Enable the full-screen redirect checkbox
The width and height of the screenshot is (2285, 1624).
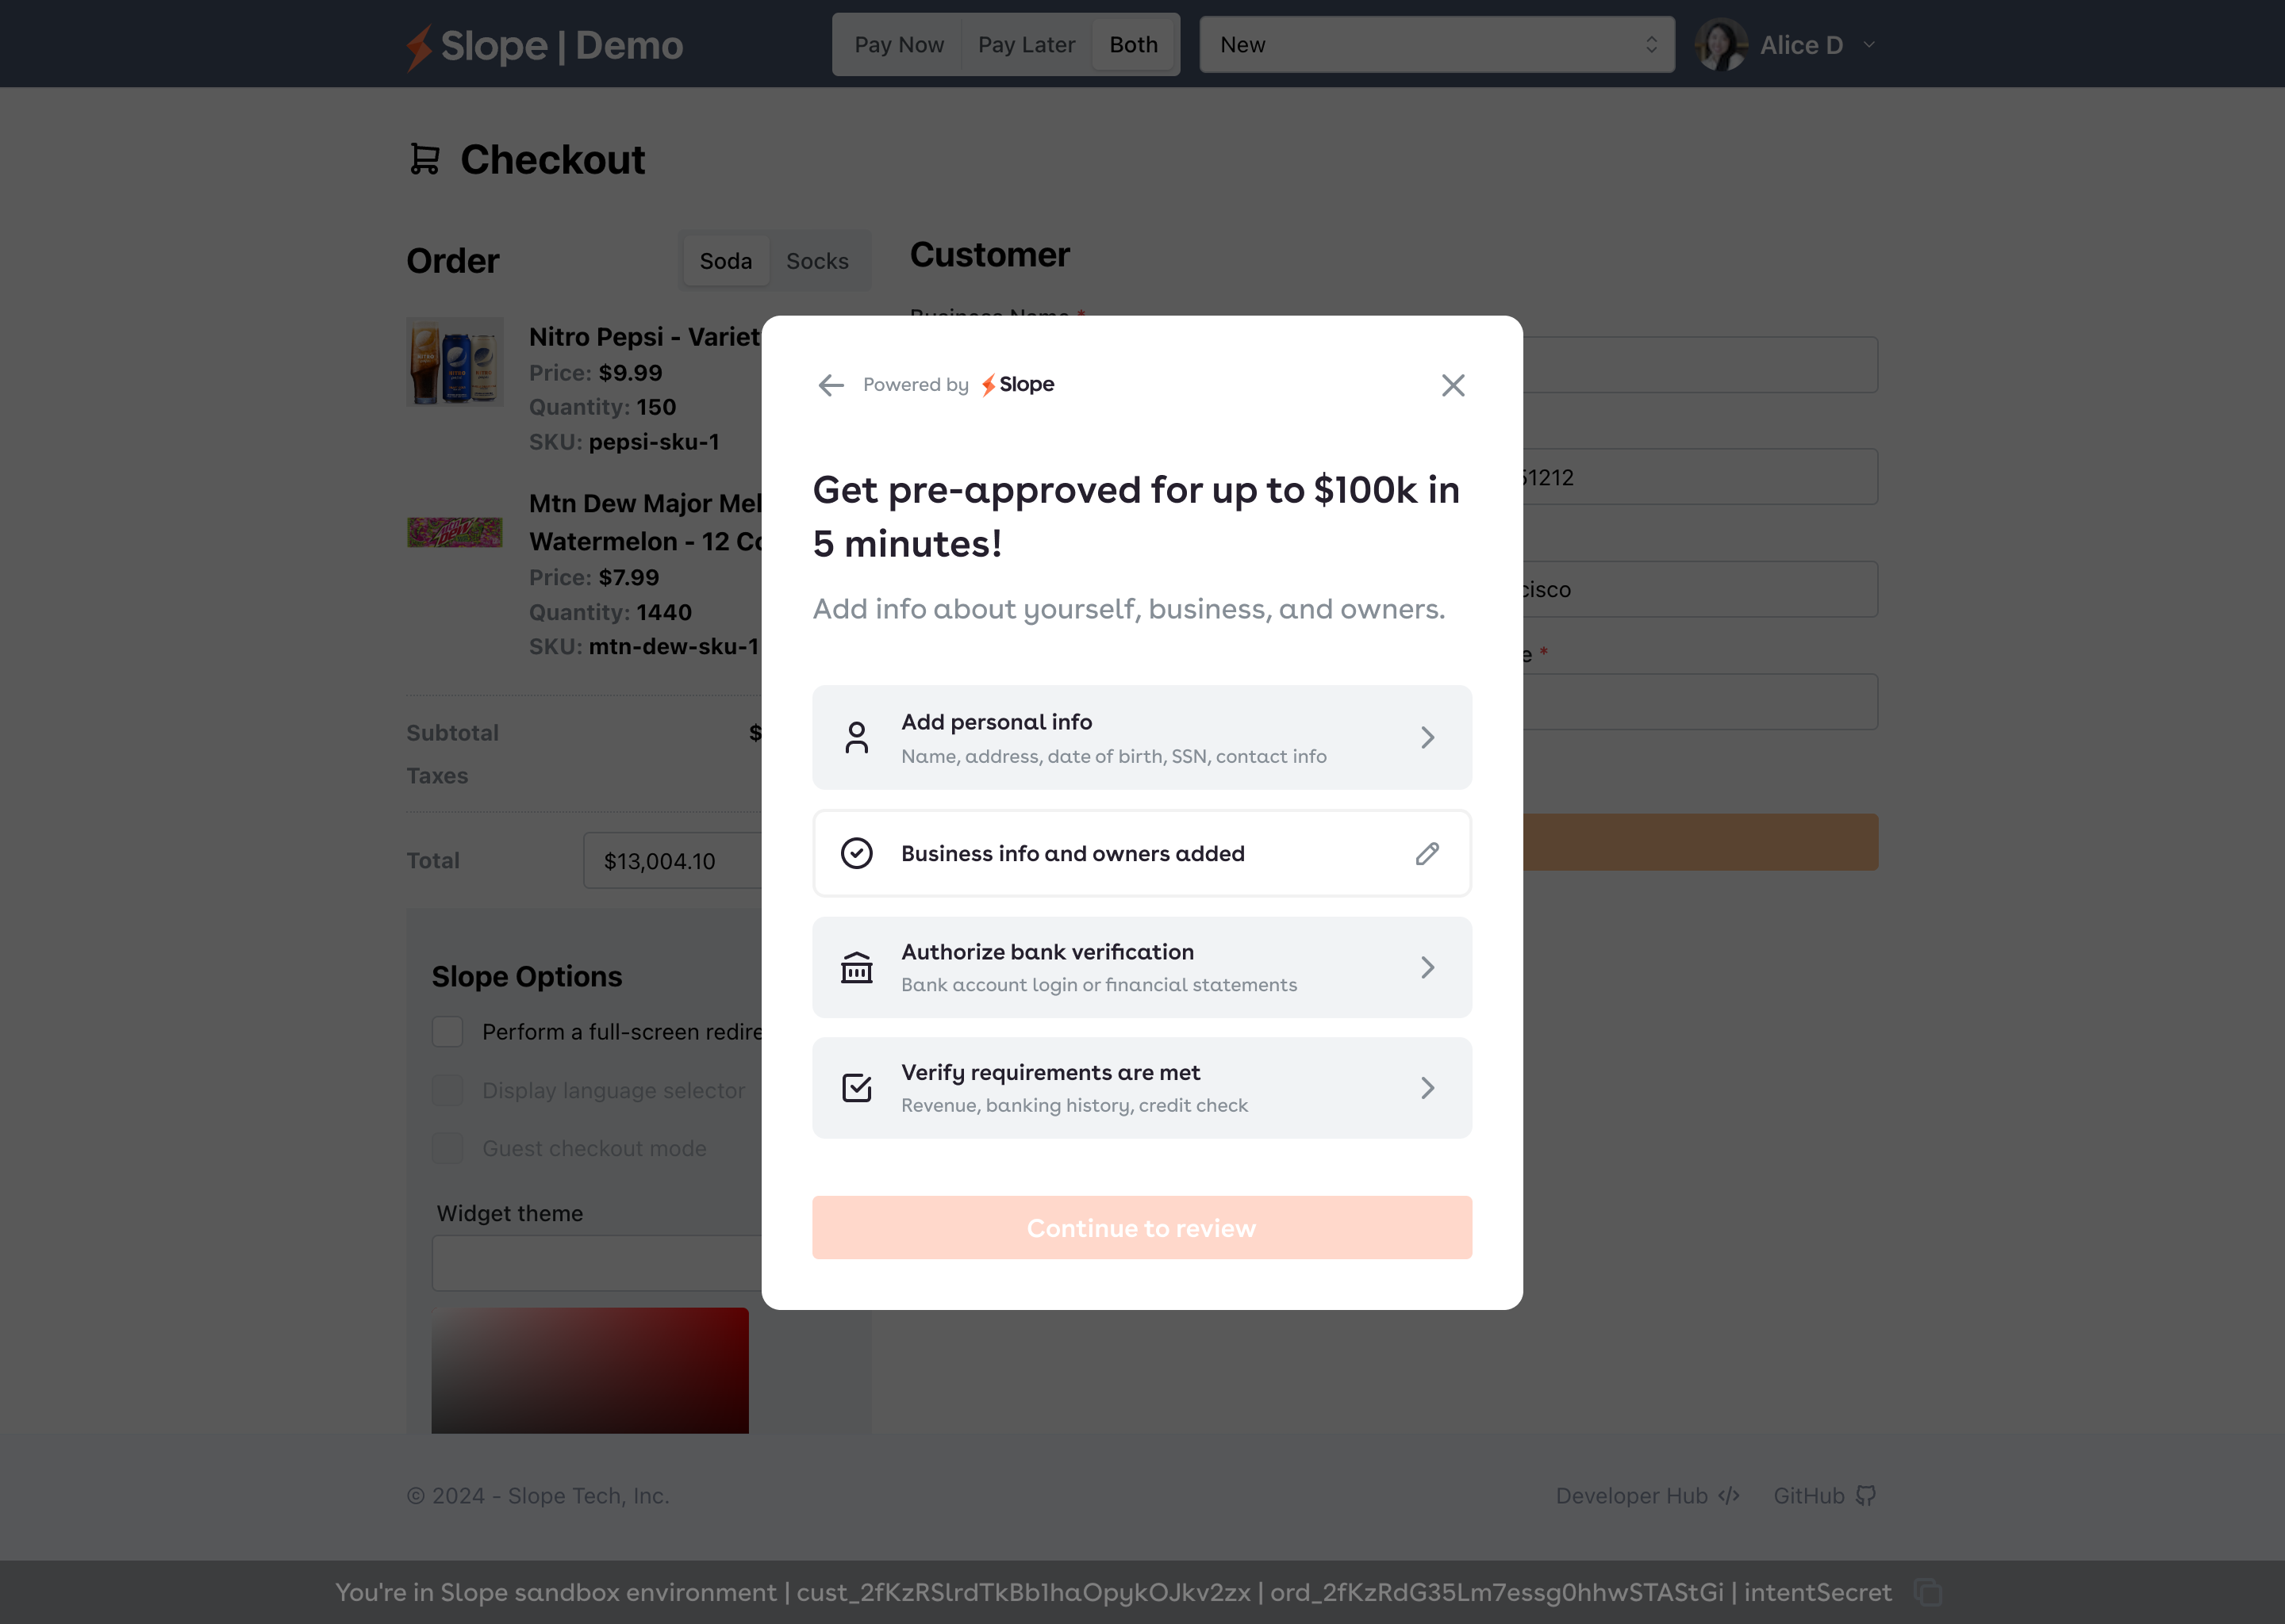click(x=447, y=1032)
